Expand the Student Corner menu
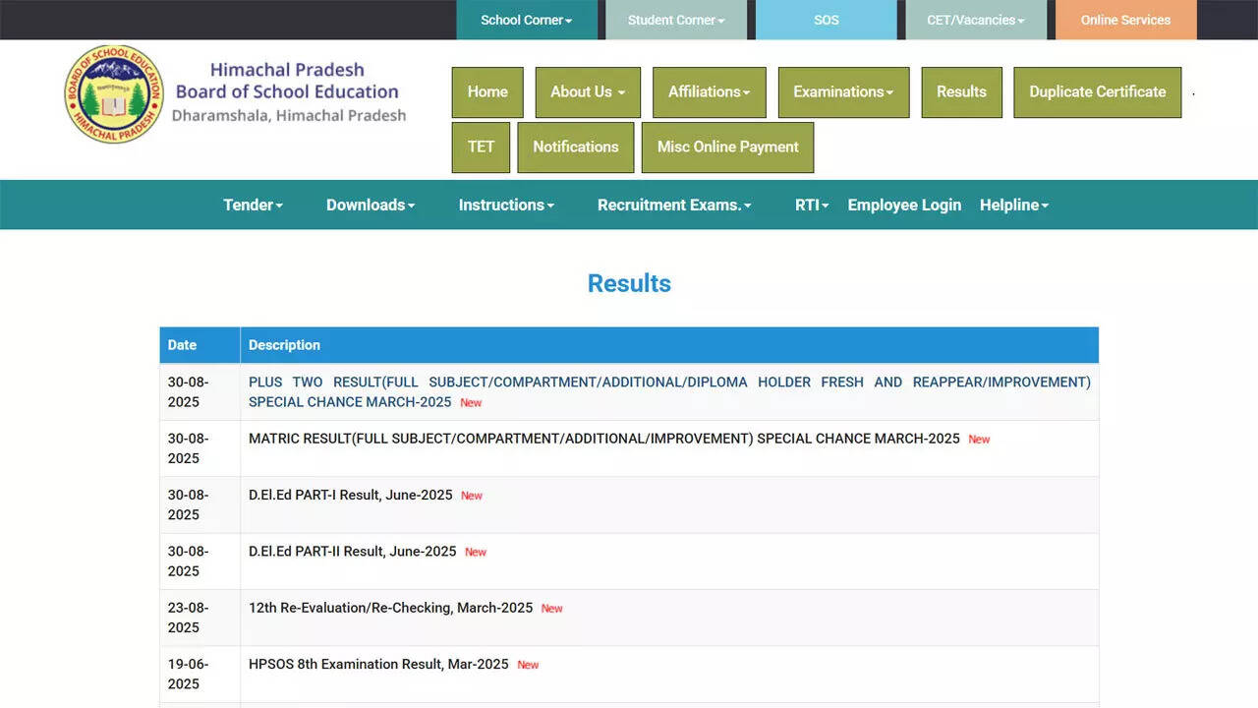Screen dimensions: 1258x708 coord(676,20)
